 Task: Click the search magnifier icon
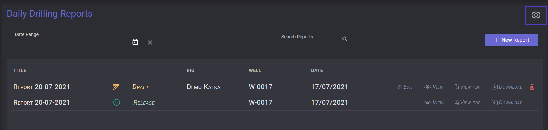tap(345, 39)
